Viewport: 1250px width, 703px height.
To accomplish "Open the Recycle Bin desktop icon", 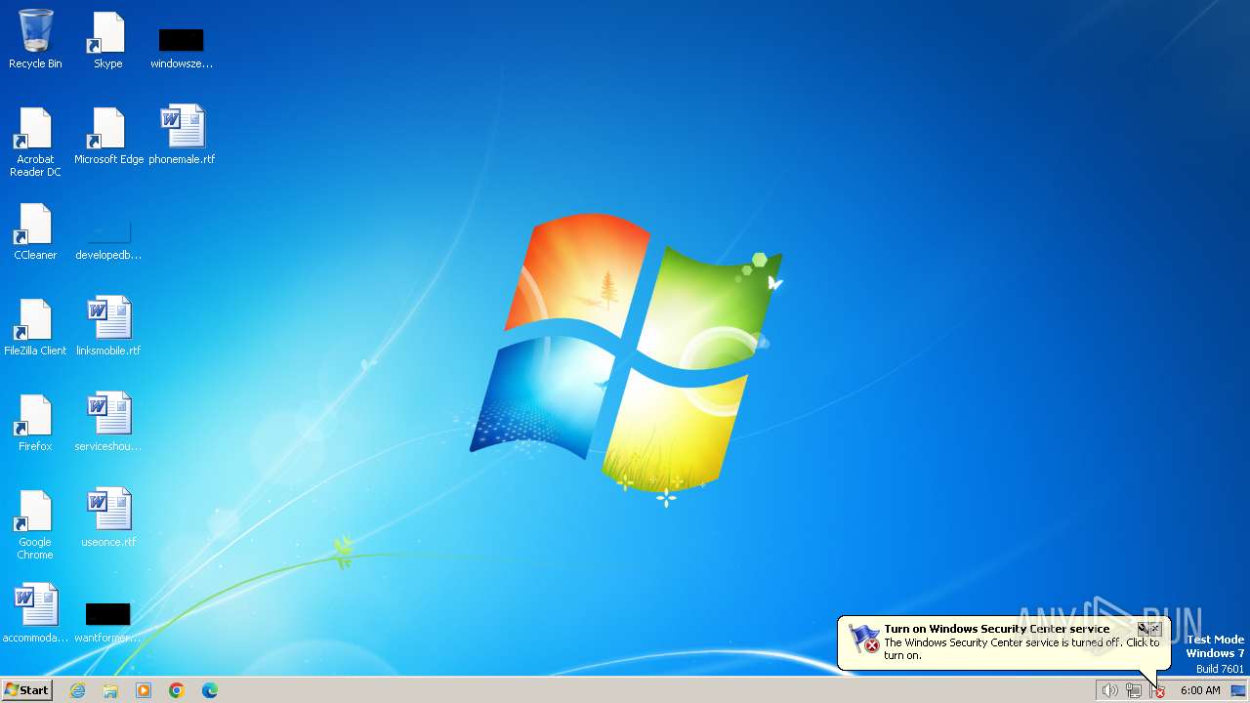I will pos(35,39).
